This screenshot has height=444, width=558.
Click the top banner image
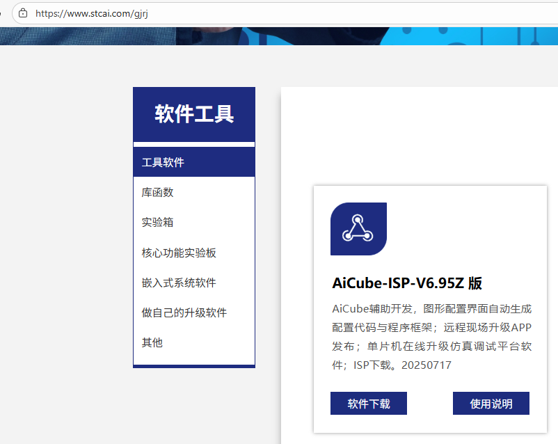(x=279, y=36)
